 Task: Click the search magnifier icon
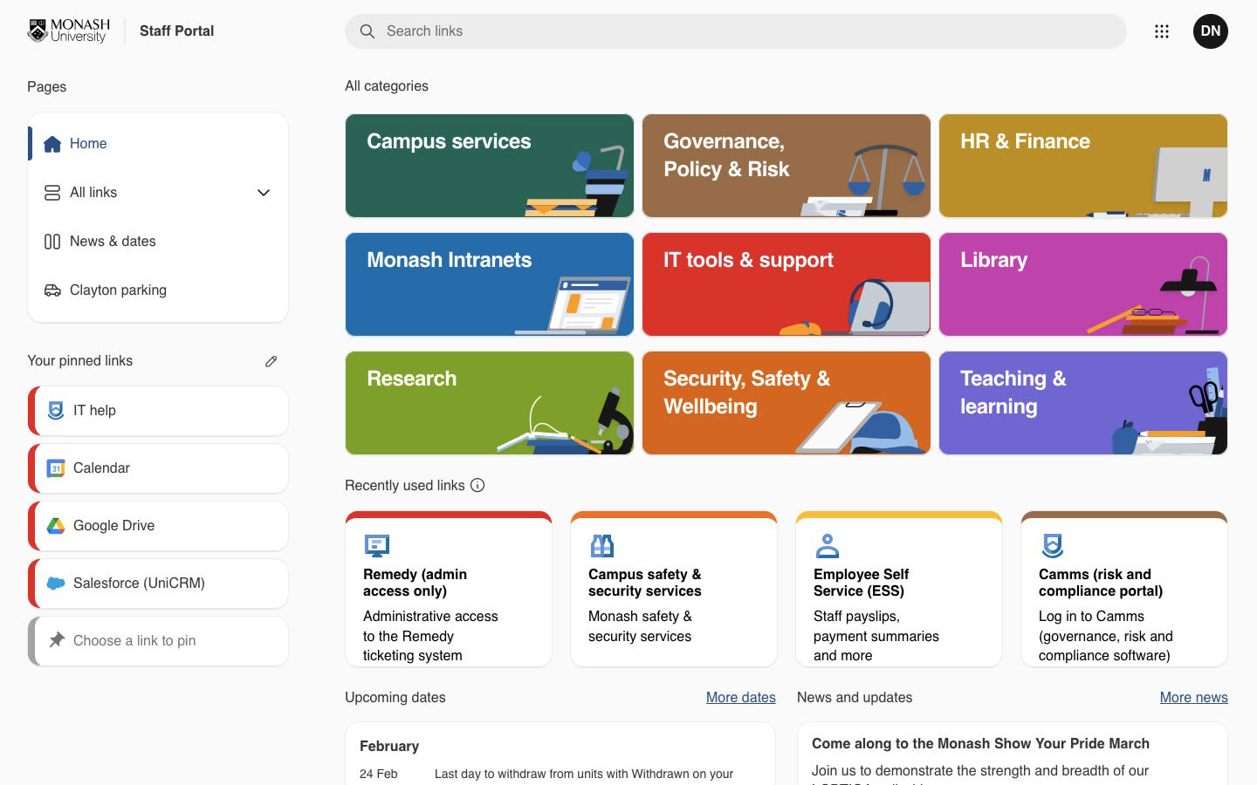[x=367, y=31]
